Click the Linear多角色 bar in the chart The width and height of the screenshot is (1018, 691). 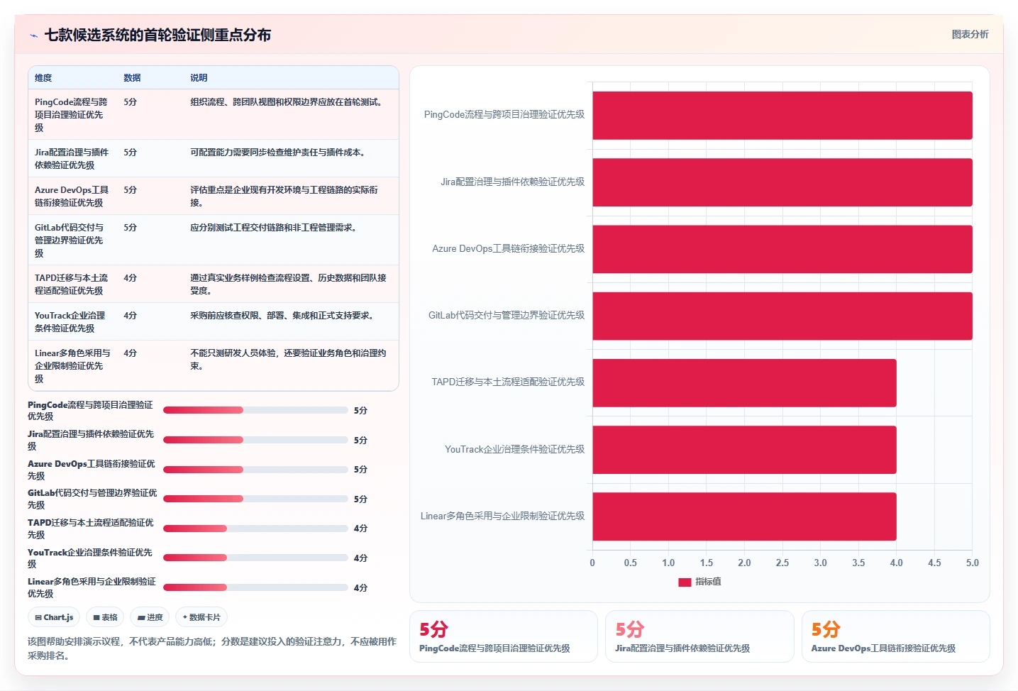[x=745, y=516]
